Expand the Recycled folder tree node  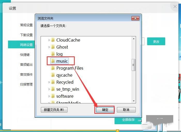(49, 82)
